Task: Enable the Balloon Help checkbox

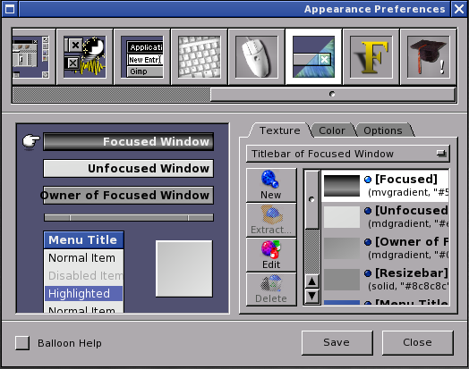Action: 22,343
